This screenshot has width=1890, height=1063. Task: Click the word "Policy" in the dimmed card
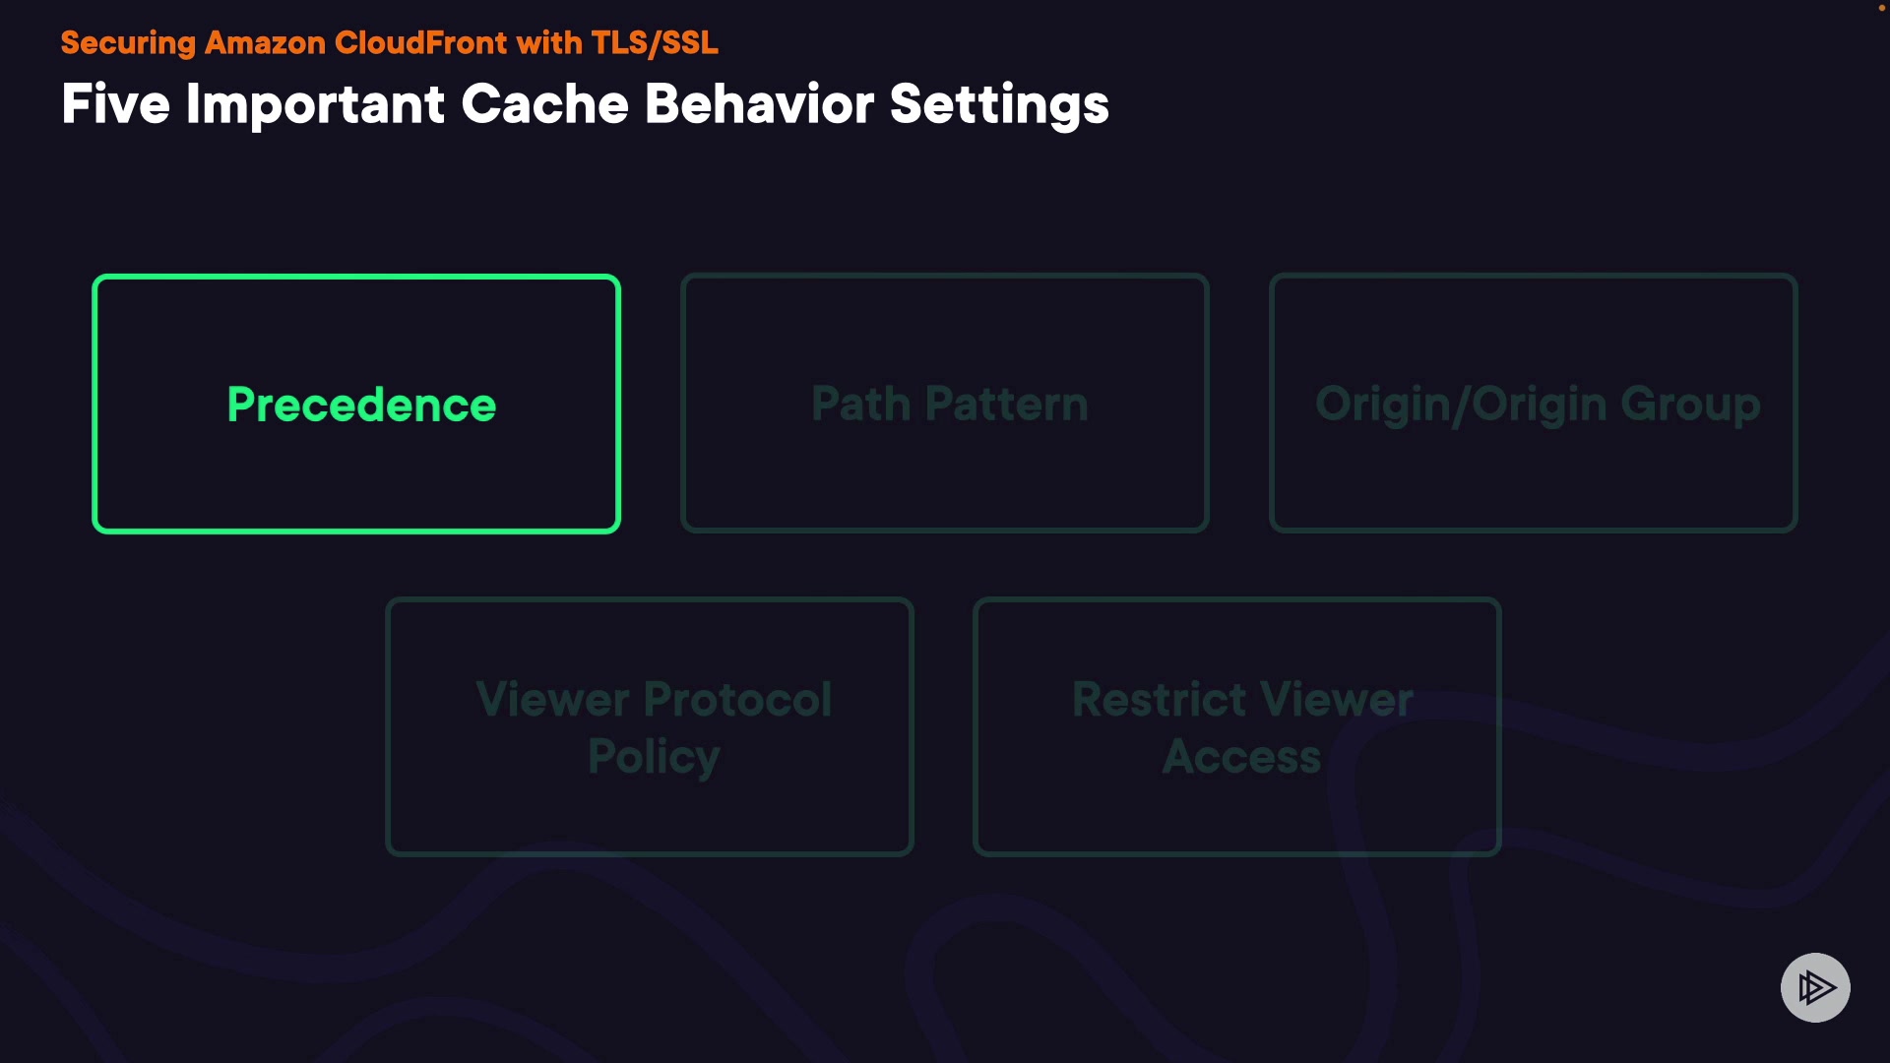pos(654,757)
